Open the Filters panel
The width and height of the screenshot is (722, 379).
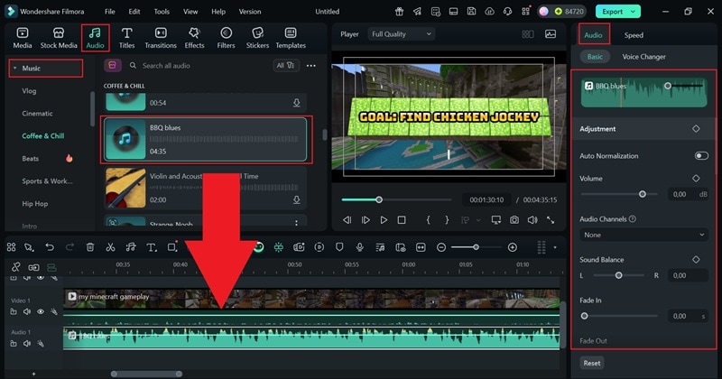pos(226,38)
